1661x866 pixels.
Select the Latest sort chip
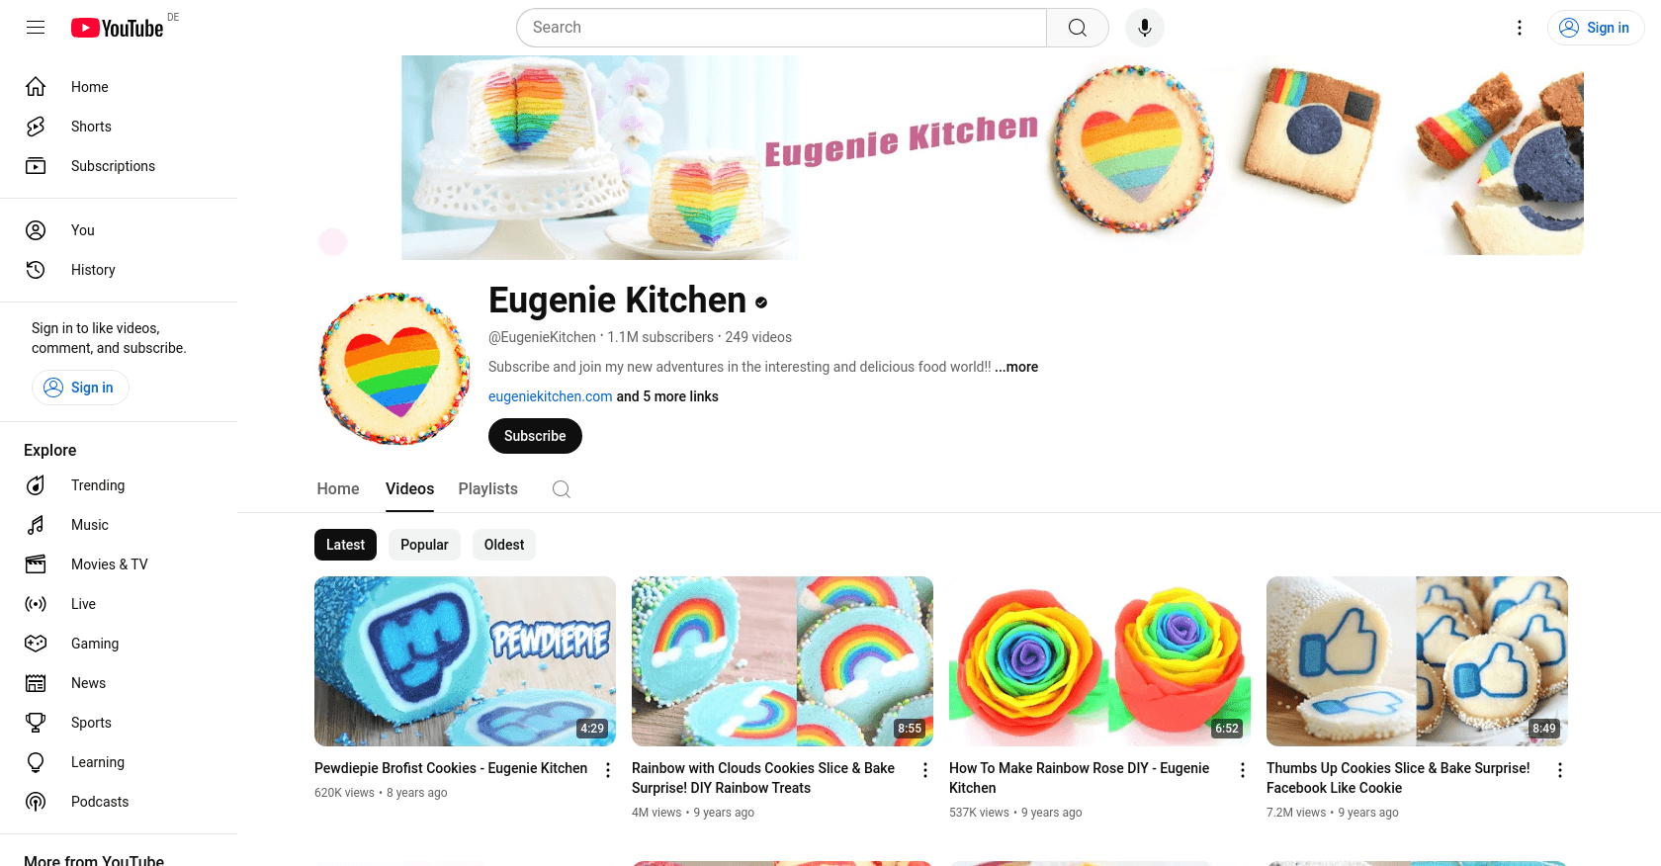pos(345,545)
